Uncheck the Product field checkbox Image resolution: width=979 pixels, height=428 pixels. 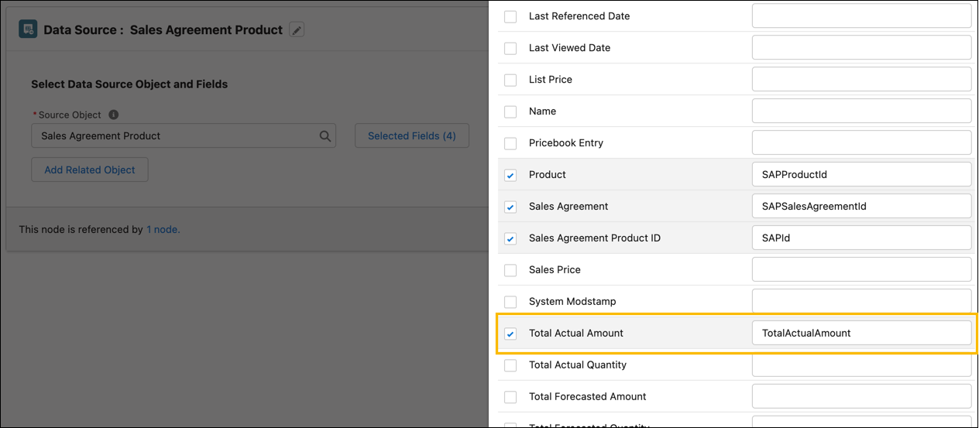(510, 175)
